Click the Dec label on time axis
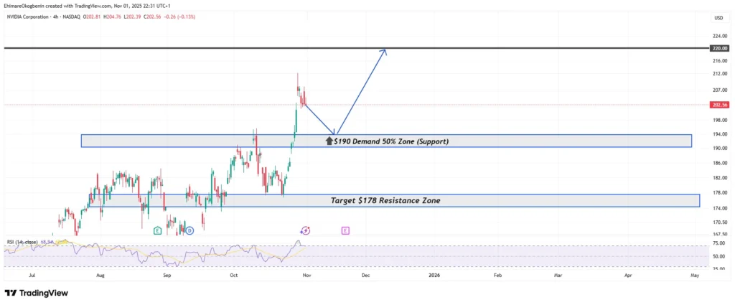This screenshot has width=735, height=305. 365,276
